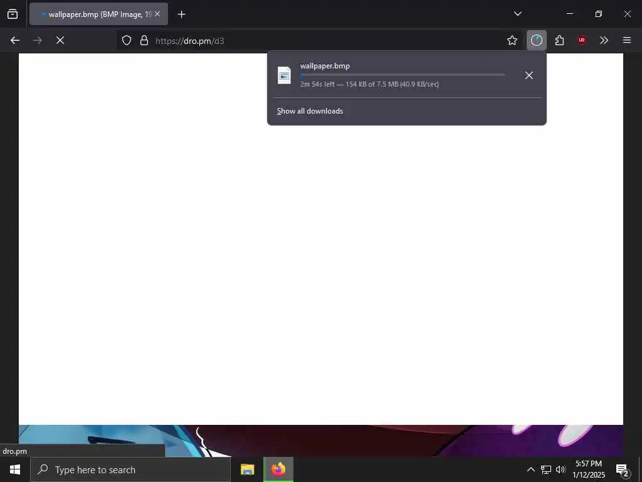642x482 pixels.
Task: Stop loading the page
Action: pos(60,40)
